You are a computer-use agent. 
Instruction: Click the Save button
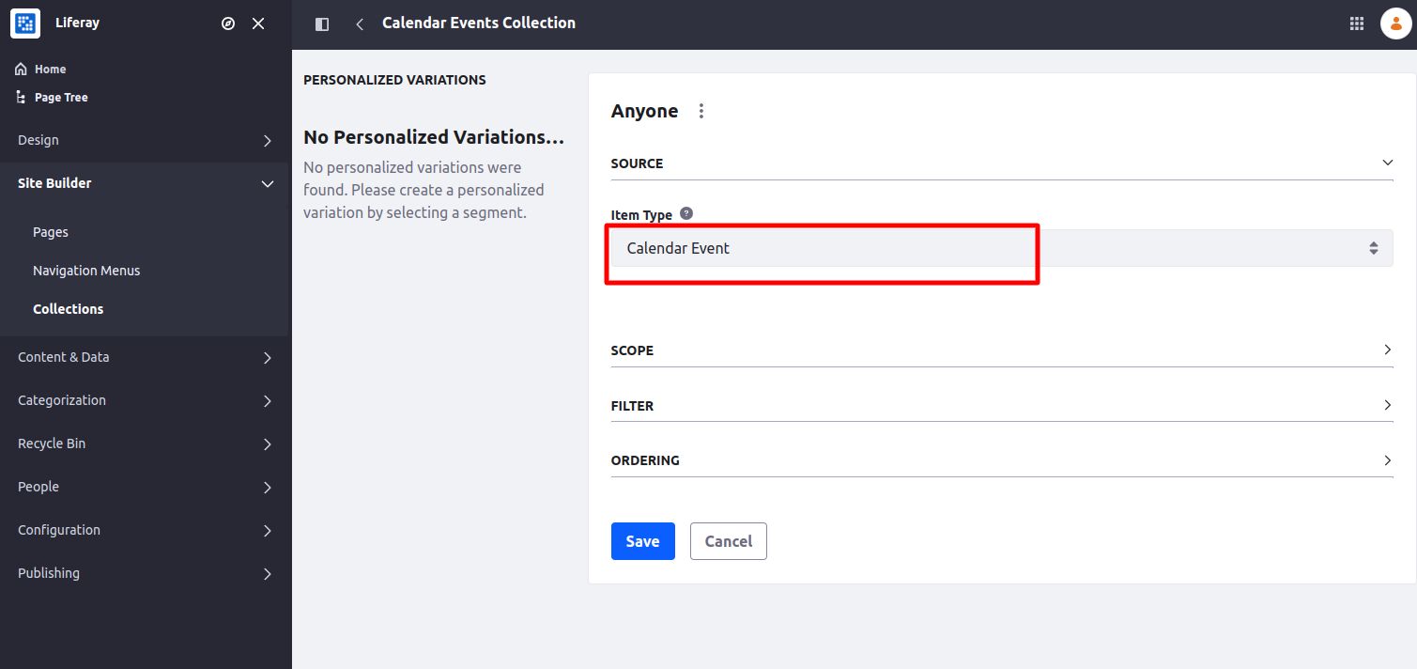pyautogui.click(x=643, y=541)
